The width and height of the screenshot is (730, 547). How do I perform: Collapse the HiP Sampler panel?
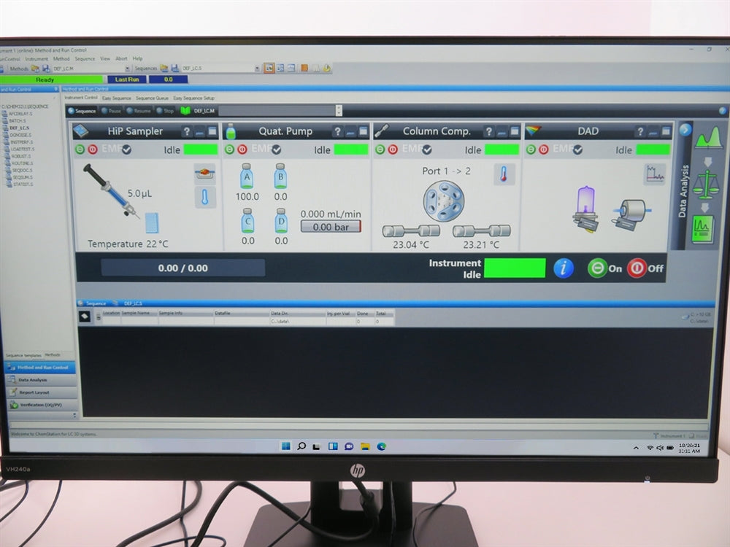click(x=199, y=132)
